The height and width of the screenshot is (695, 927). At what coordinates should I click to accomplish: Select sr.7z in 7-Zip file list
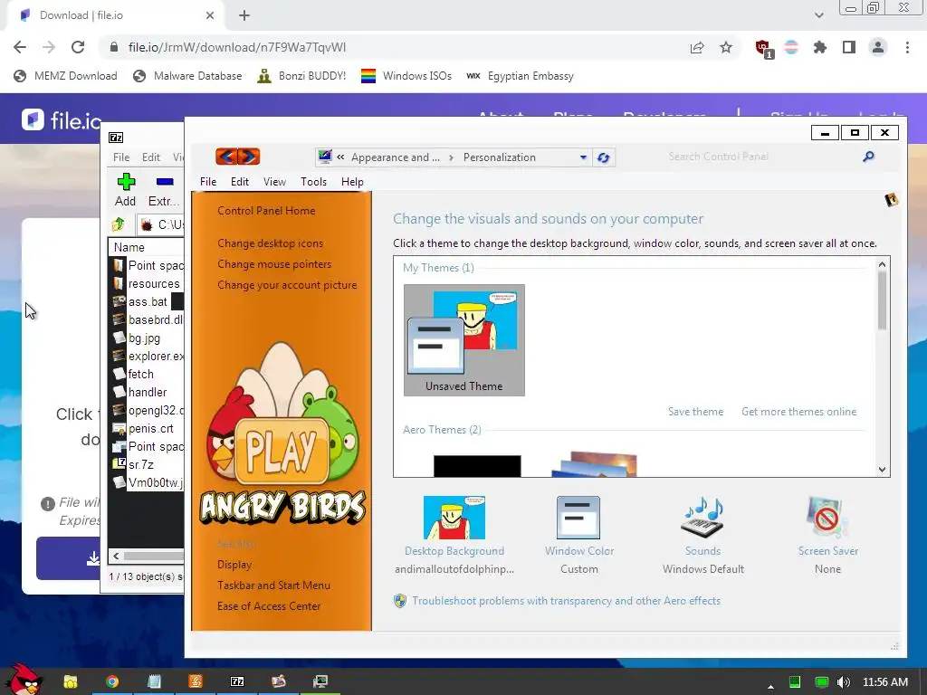click(140, 464)
